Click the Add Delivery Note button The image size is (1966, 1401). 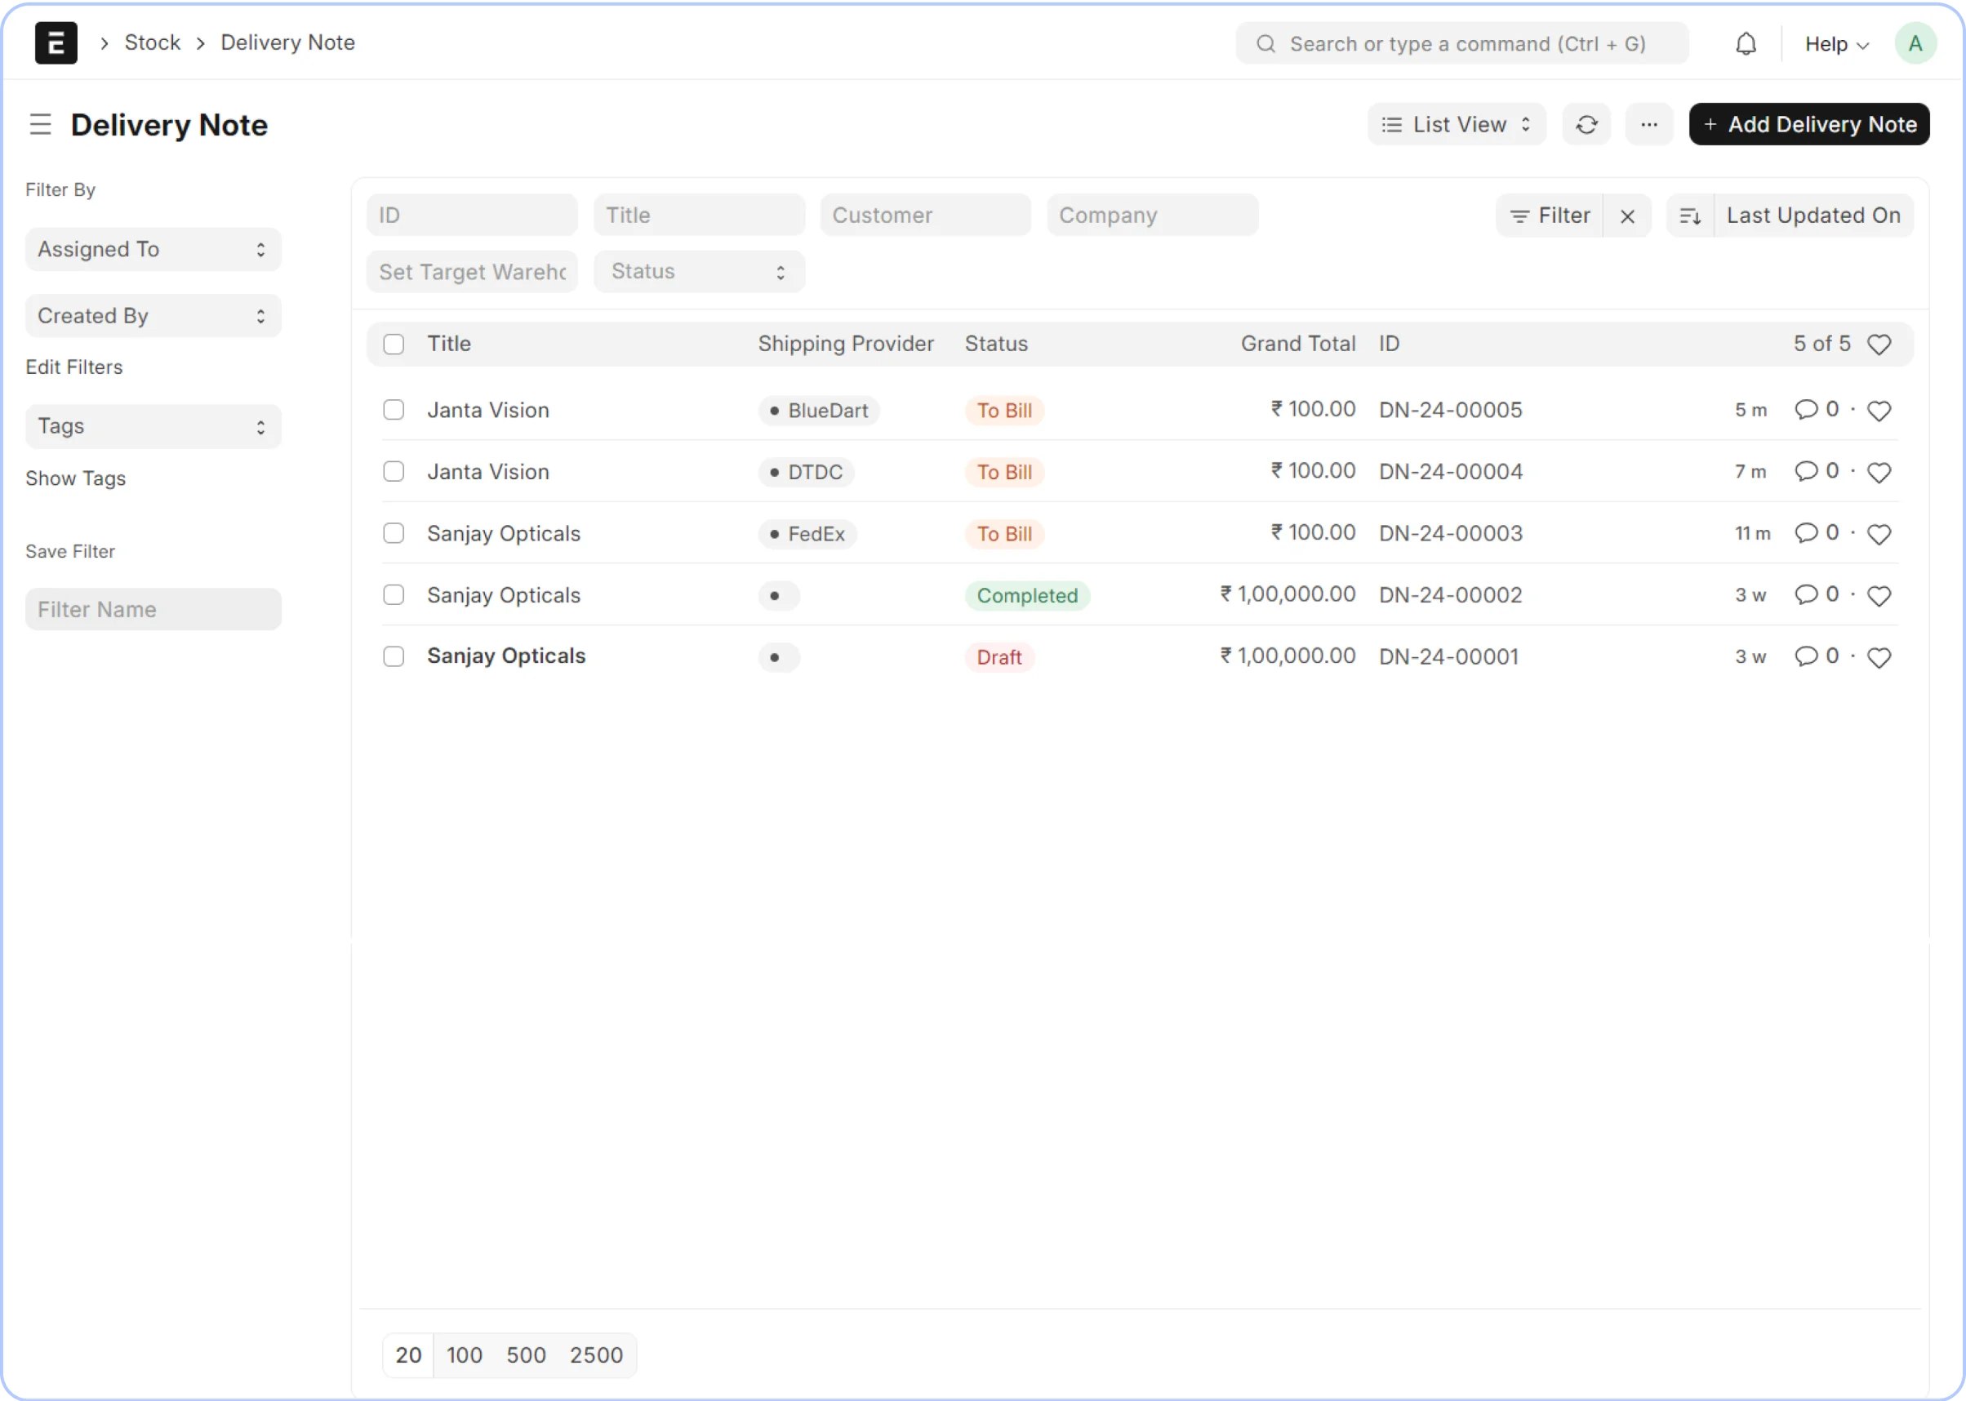pos(1808,125)
